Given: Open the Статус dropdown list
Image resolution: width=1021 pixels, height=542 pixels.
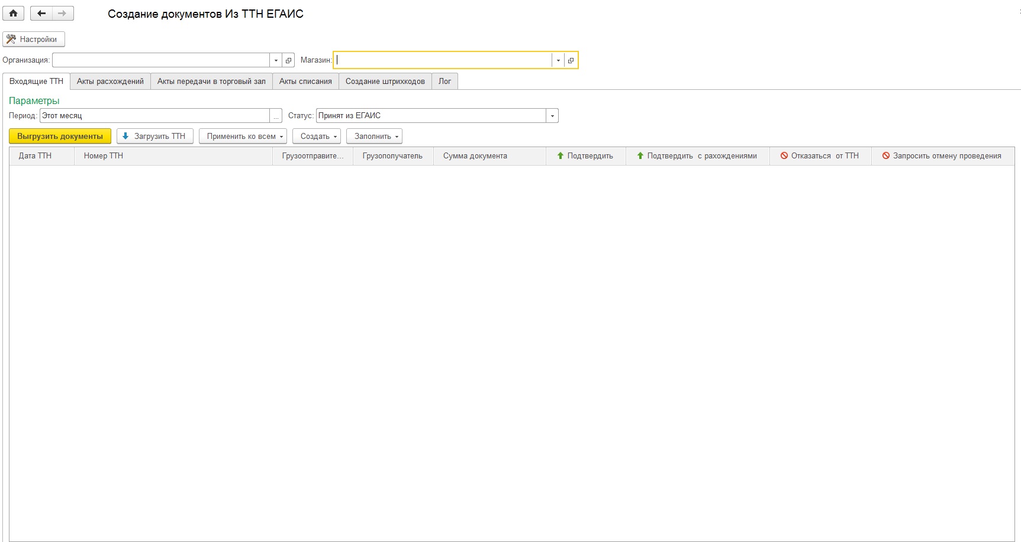Looking at the screenshot, I should [x=552, y=116].
